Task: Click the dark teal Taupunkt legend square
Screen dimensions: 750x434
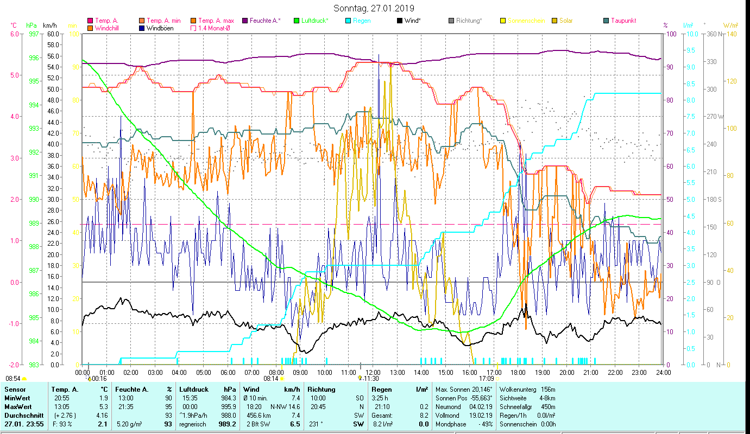Action: point(606,21)
